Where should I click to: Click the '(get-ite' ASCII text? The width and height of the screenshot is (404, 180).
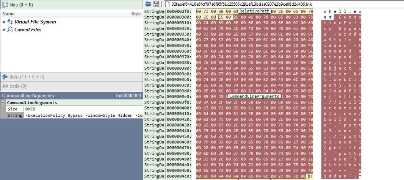pos(342,148)
